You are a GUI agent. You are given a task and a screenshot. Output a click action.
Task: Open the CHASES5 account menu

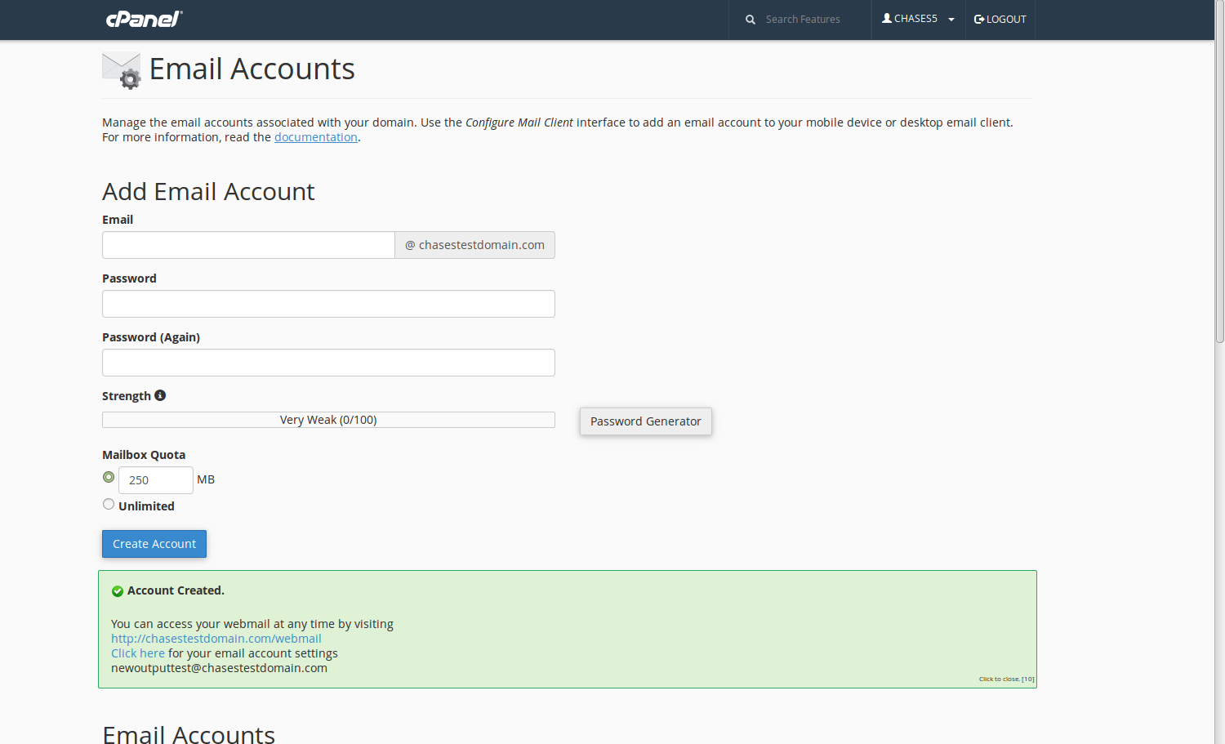pyautogui.click(x=915, y=19)
